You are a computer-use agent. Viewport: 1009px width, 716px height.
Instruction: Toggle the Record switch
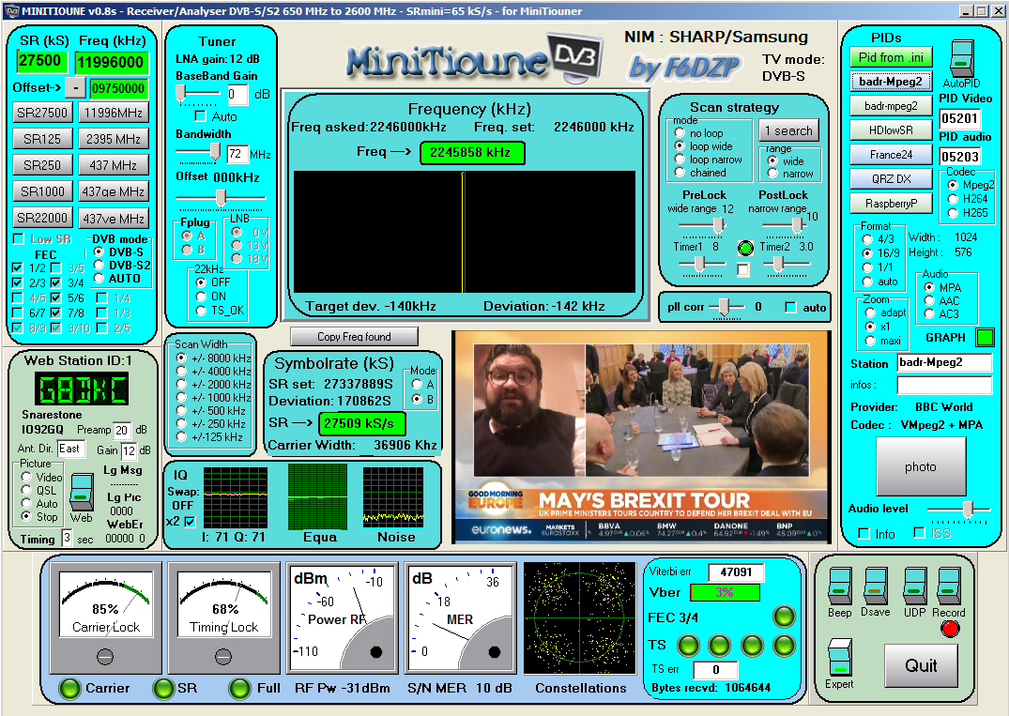[x=949, y=586]
